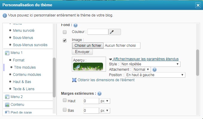Open Texte & Liens sidebar entry

pos(24,89)
